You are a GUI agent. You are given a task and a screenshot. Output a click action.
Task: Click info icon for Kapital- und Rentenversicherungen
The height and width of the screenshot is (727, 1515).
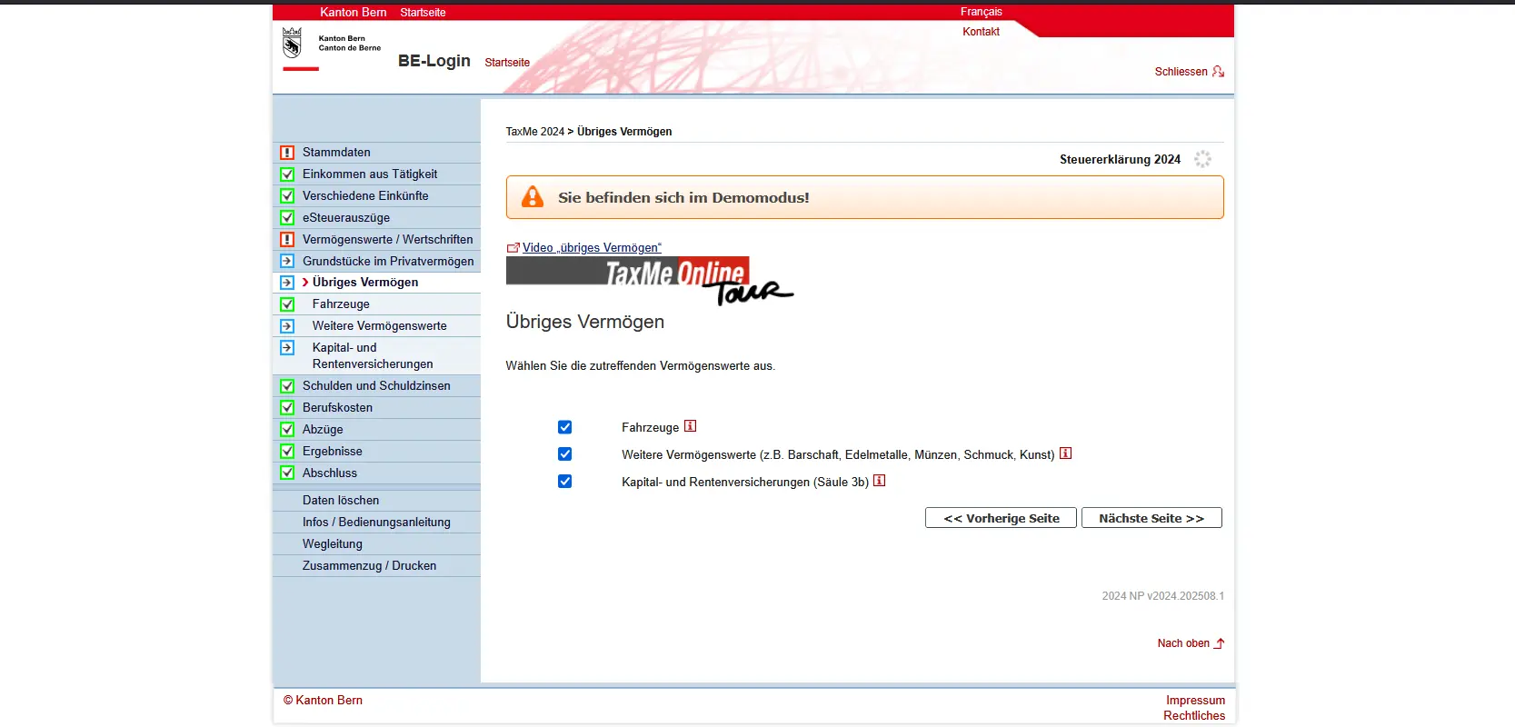pyautogui.click(x=879, y=481)
